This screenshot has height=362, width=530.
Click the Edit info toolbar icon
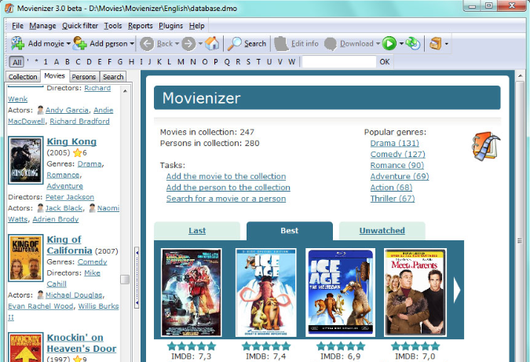coord(281,44)
